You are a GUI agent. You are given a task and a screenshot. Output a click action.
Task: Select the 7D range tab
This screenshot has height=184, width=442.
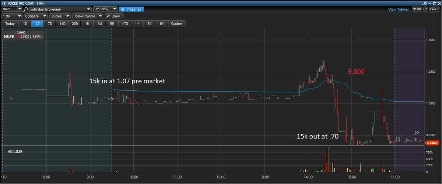(50, 24)
